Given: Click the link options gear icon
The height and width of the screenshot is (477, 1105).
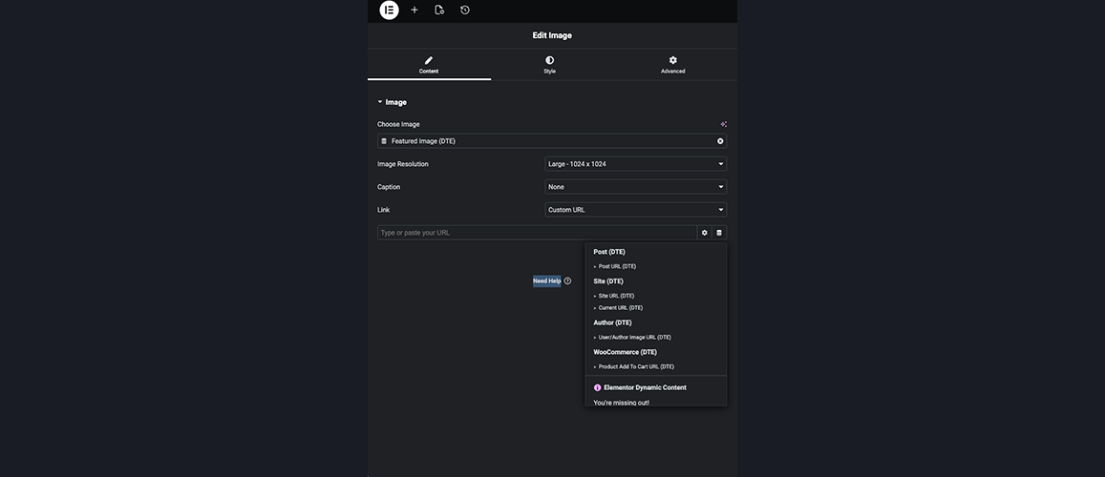Looking at the screenshot, I should tap(705, 233).
